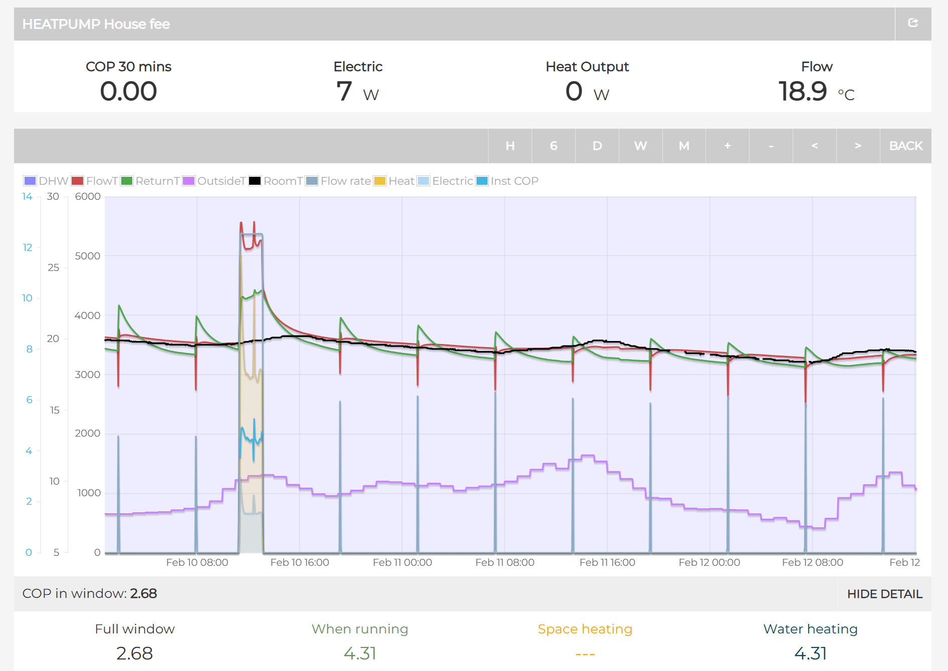Zoom out with the minus button

[771, 146]
